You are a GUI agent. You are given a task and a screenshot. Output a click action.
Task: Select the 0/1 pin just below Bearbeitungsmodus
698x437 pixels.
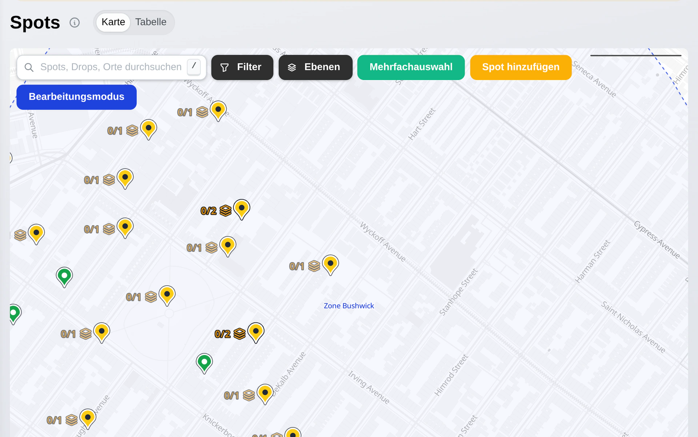(148, 130)
